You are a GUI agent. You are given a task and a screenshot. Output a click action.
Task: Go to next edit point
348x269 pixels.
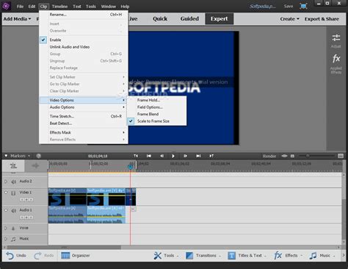click(211, 156)
